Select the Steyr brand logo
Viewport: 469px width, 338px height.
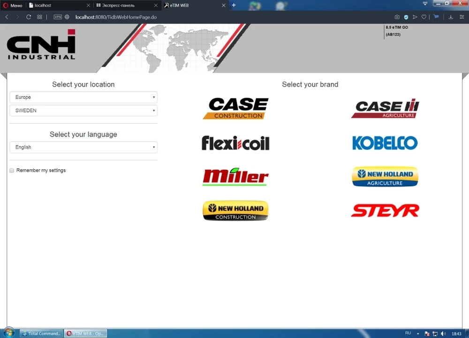pos(385,210)
